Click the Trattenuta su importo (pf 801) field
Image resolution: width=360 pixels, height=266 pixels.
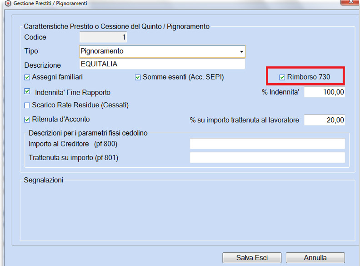click(x=267, y=158)
